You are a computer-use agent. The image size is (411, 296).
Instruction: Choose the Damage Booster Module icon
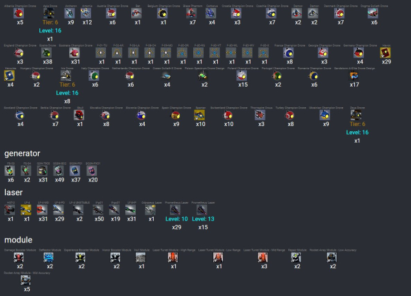[x=20, y=257]
